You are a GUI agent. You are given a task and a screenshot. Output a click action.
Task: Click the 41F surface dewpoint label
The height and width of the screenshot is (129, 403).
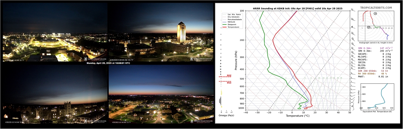point(299,109)
